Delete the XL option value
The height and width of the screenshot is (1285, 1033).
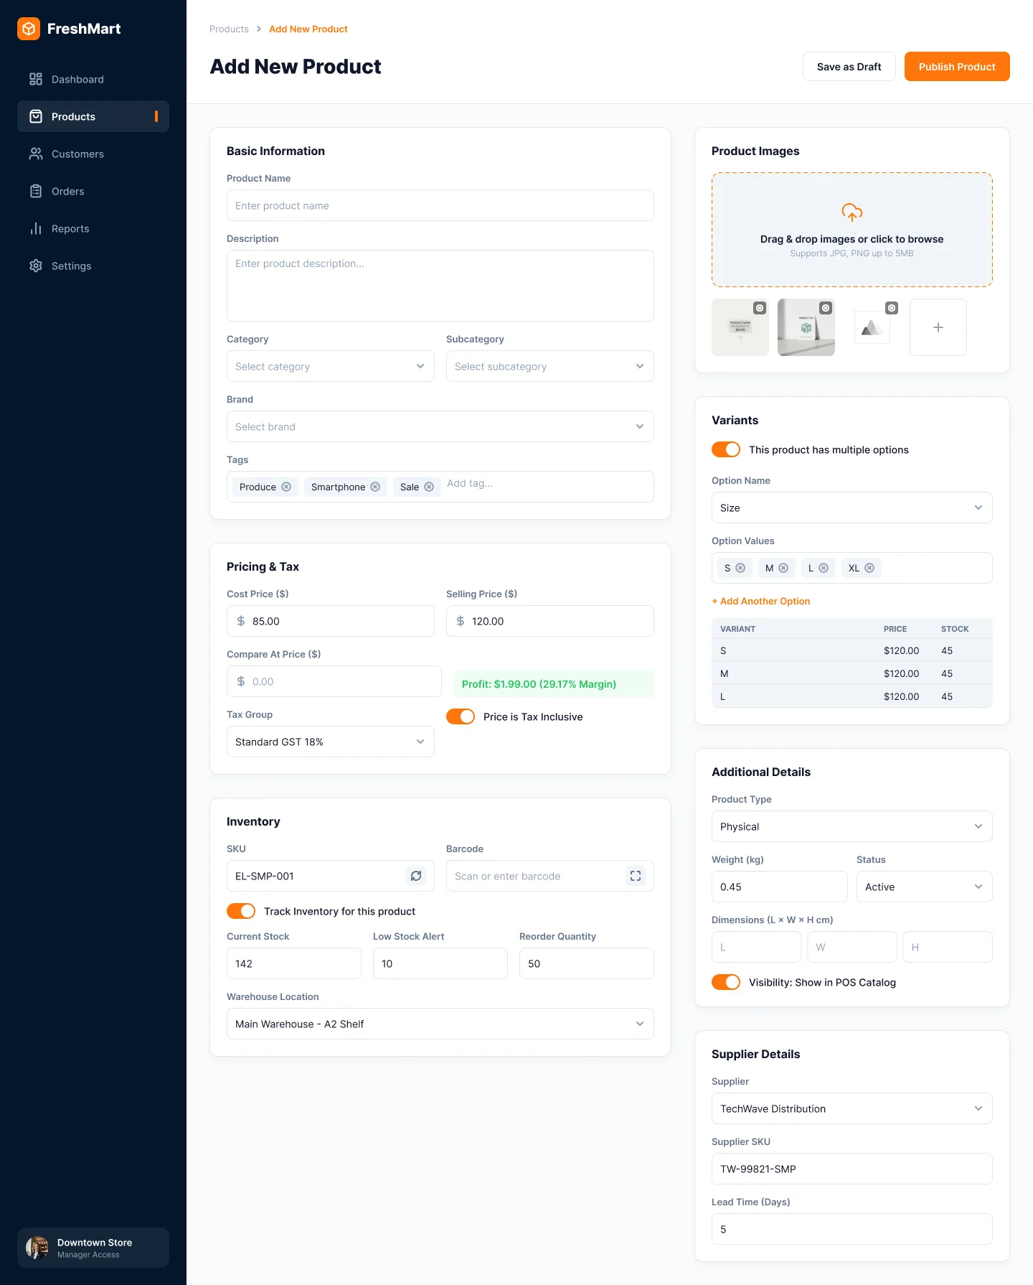(x=869, y=568)
